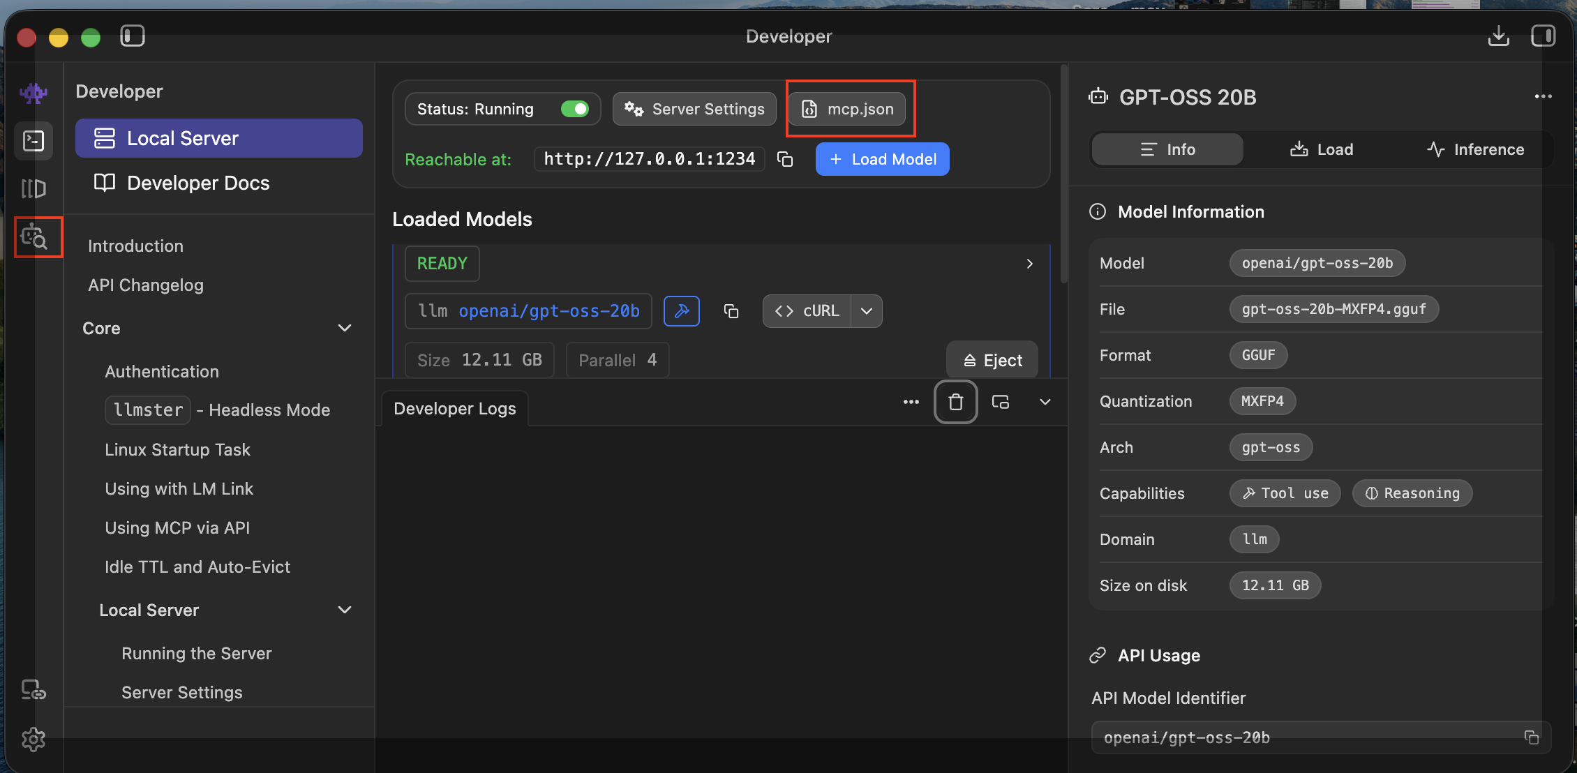The width and height of the screenshot is (1577, 773).
Task: Switch to the Info tab
Action: tap(1167, 149)
